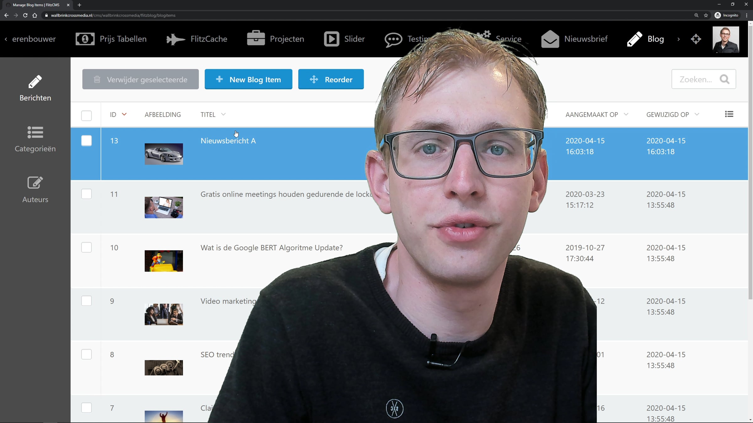Open the Projecten briefcase icon
This screenshot has height=423, width=753.
[x=256, y=39]
